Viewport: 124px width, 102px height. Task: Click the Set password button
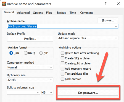[x=88, y=93]
